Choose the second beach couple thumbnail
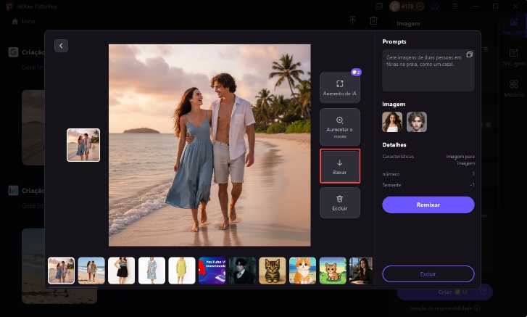 pos(91,270)
